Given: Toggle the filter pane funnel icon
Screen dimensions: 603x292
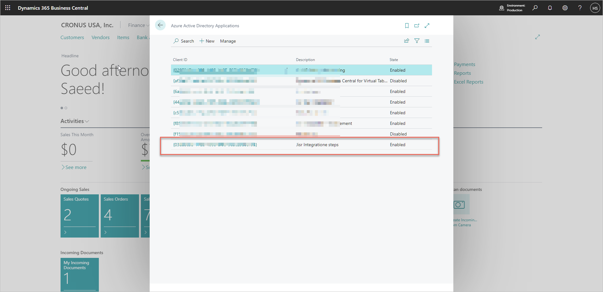Looking at the screenshot, I should 417,41.
